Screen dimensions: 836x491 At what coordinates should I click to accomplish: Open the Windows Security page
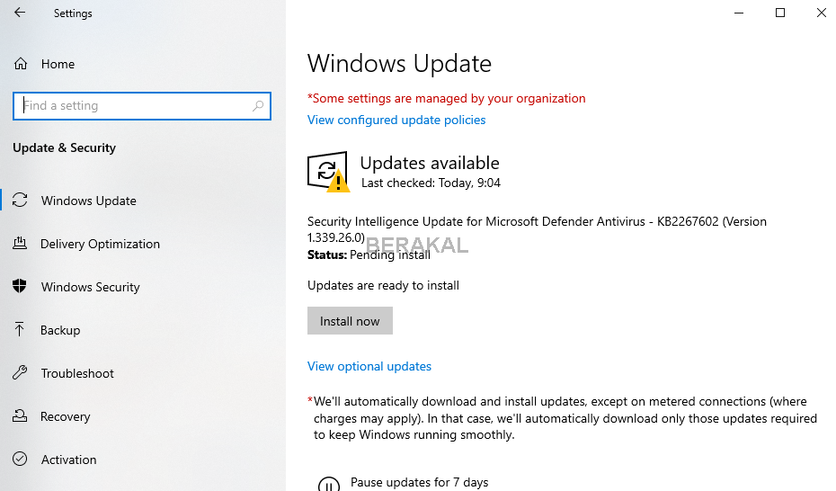click(90, 287)
